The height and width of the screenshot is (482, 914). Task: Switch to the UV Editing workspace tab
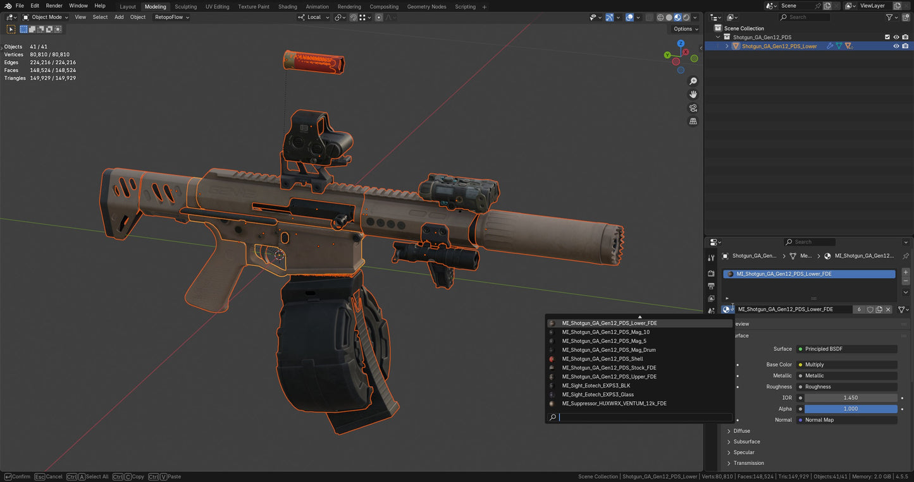pyautogui.click(x=217, y=6)
